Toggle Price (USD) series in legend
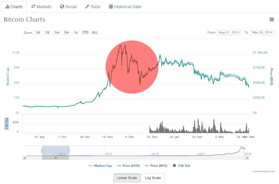This screenshot has width=279, height=184. click(128, 166)
